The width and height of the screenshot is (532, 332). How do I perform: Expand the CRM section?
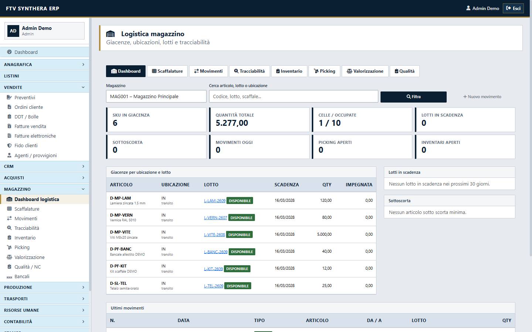44,166
